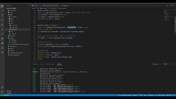The width and height of the screenshot is (176, 99).
Task: Open the Testing flask view
Action: point(2,29)
